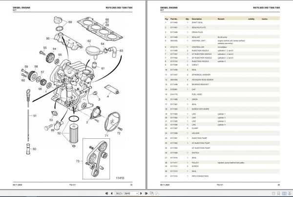
Task: Select the AT INJECTION NOZZLE description
Action: (202, 54)
